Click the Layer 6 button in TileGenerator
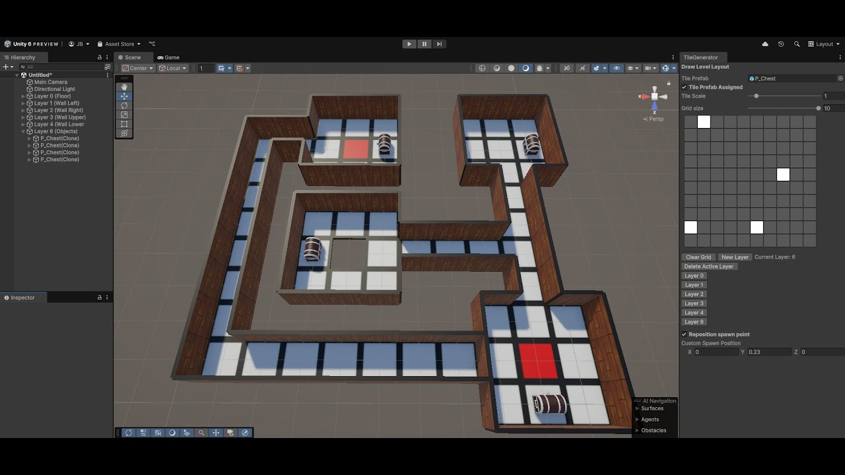Screen dimensions: 845x475 pos(694,322)
